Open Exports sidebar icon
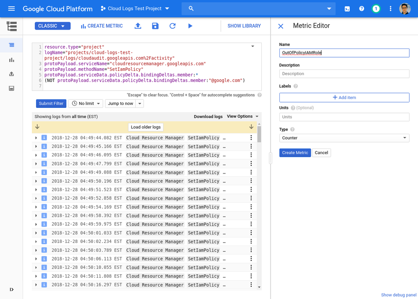The height and width of the screenshot is (299, 418). point(11,74)
